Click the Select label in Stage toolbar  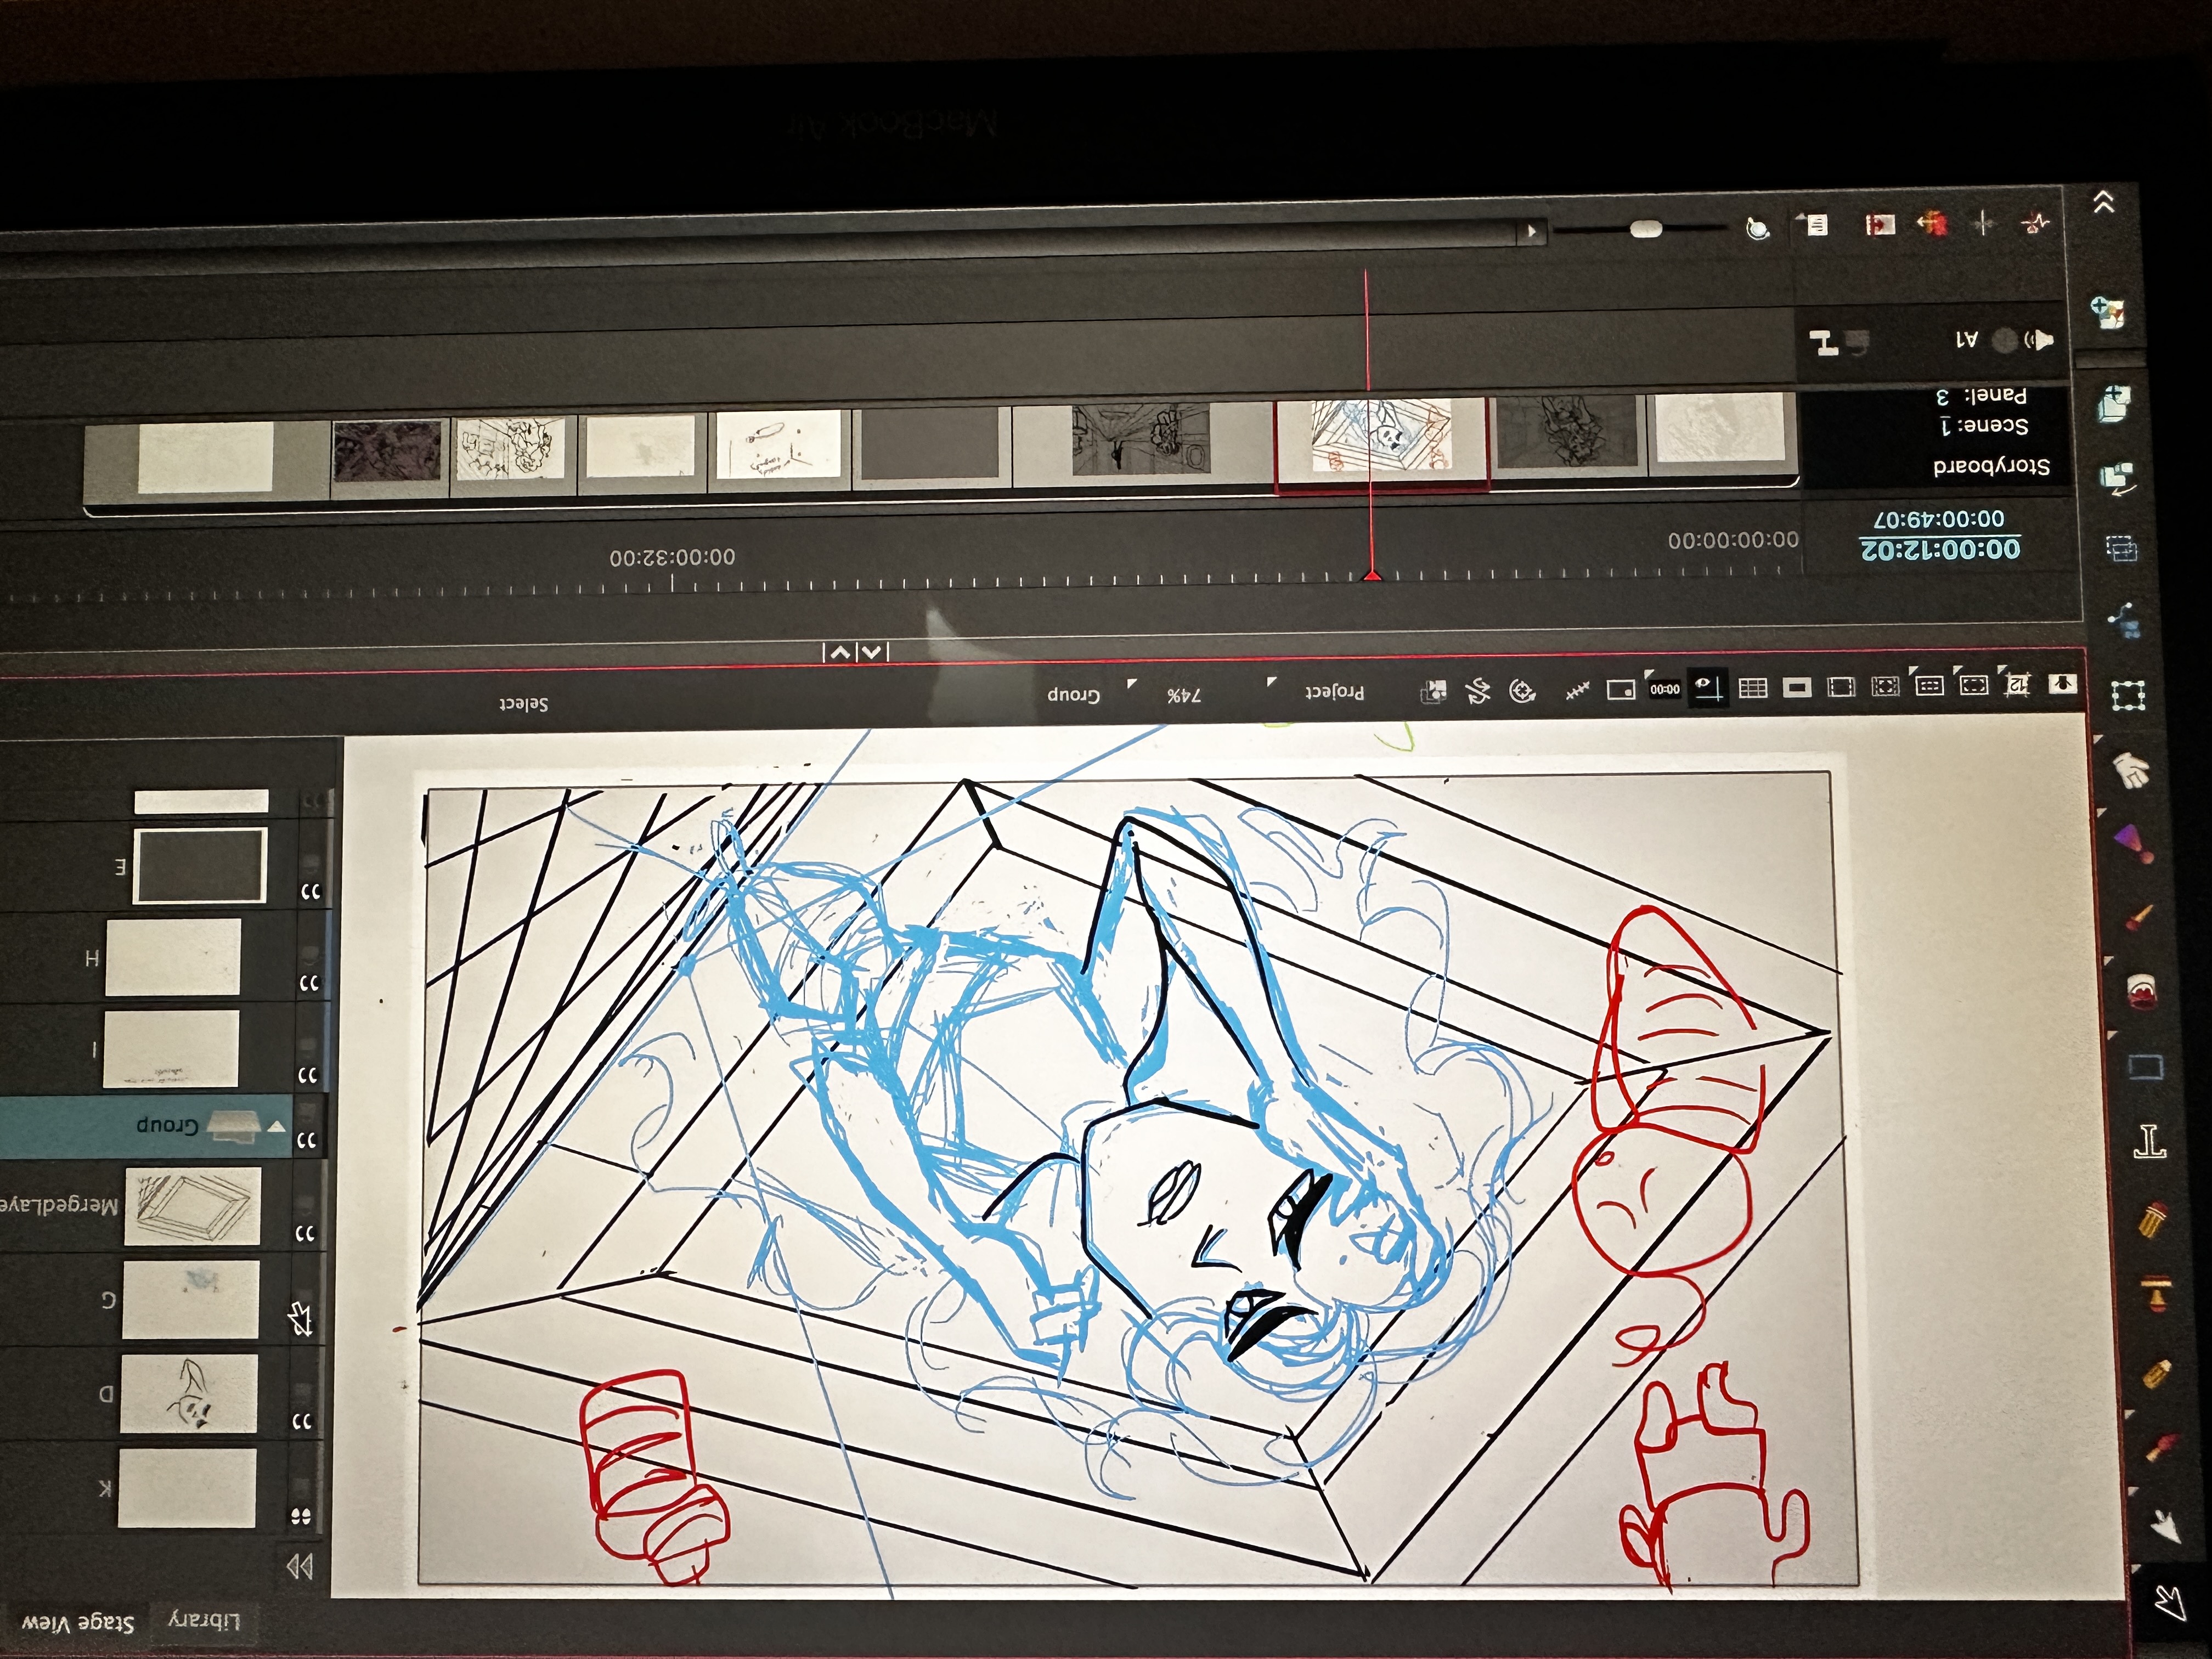(x=523, y=704)
